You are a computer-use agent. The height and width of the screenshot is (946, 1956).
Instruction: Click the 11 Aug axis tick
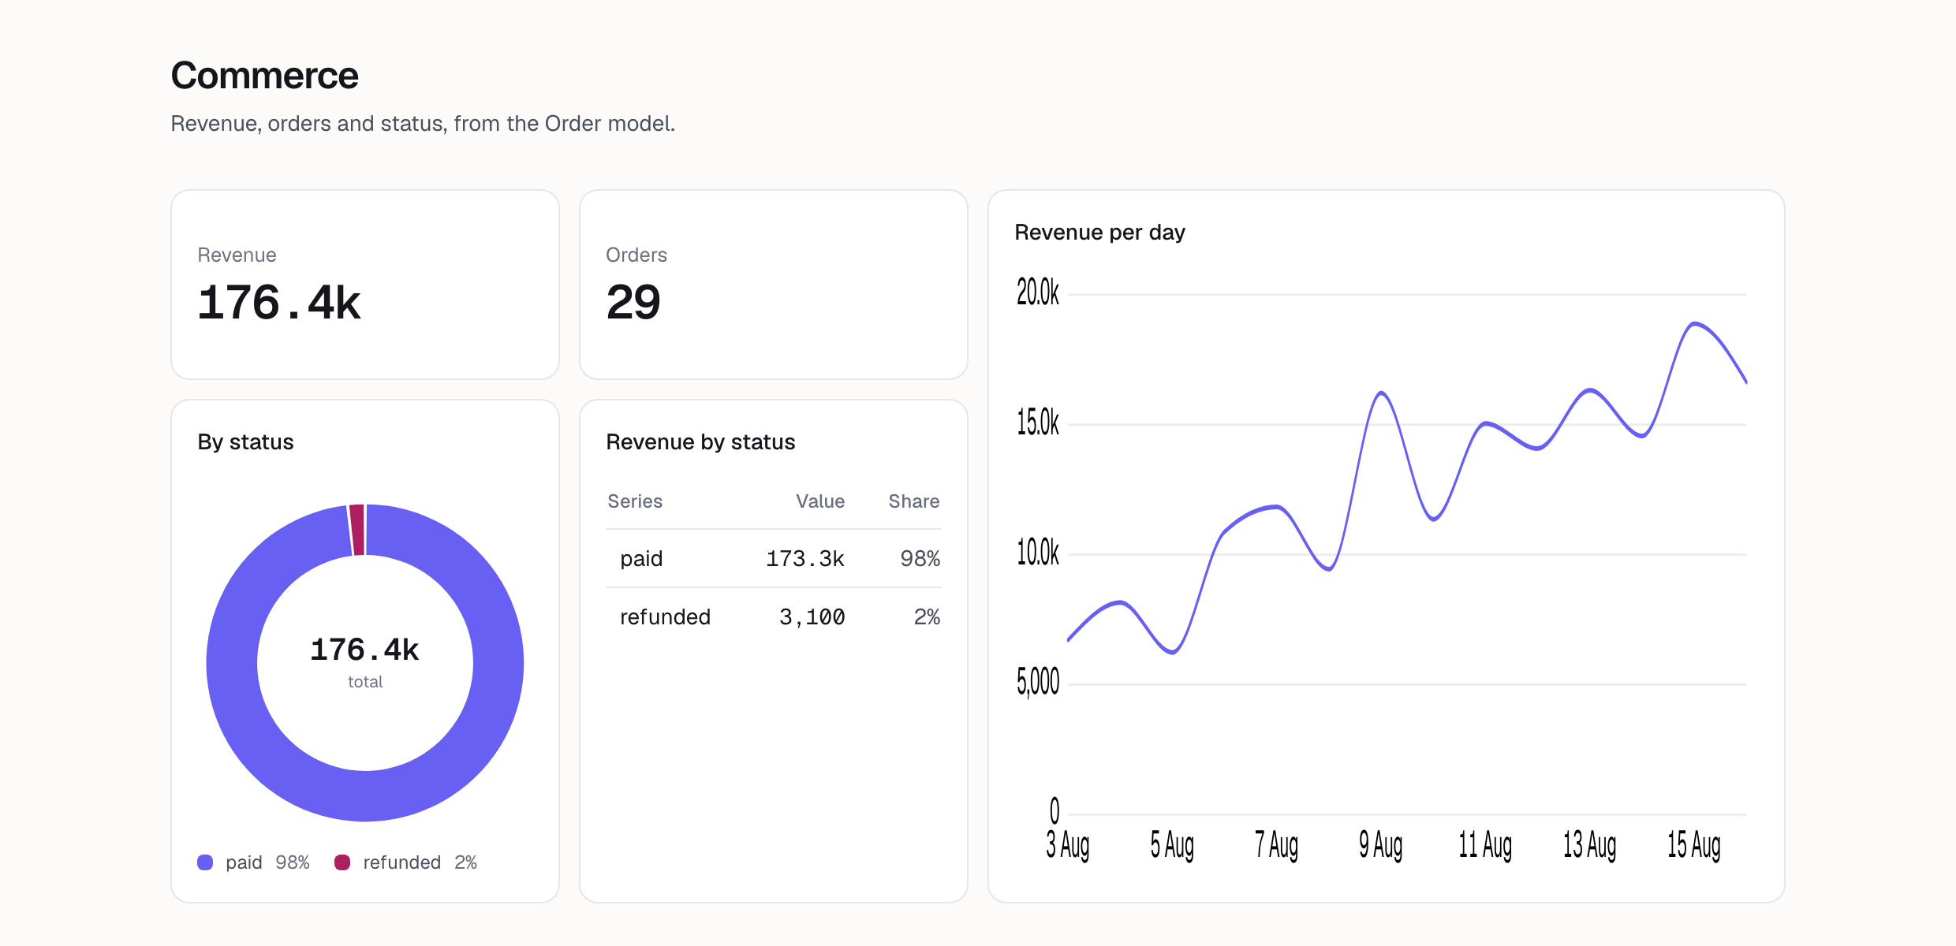click(x=1485, y=845)
